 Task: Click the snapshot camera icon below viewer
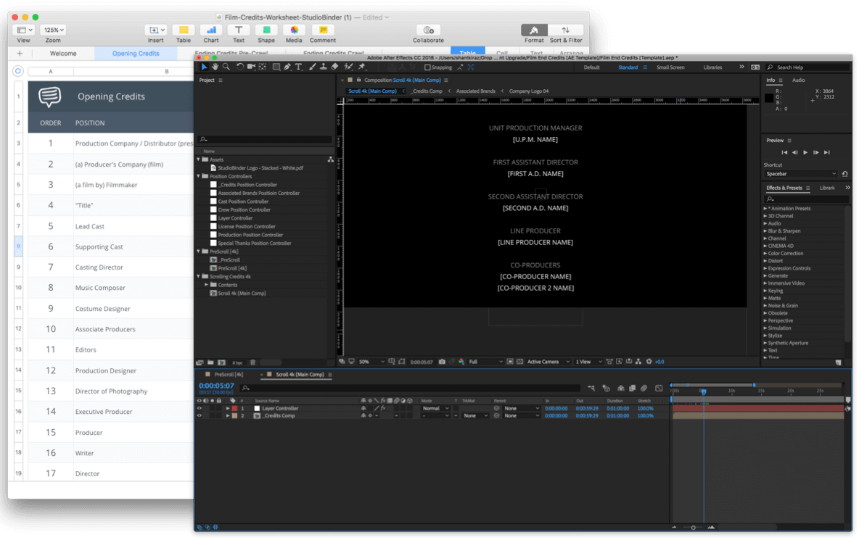(442, 362)
